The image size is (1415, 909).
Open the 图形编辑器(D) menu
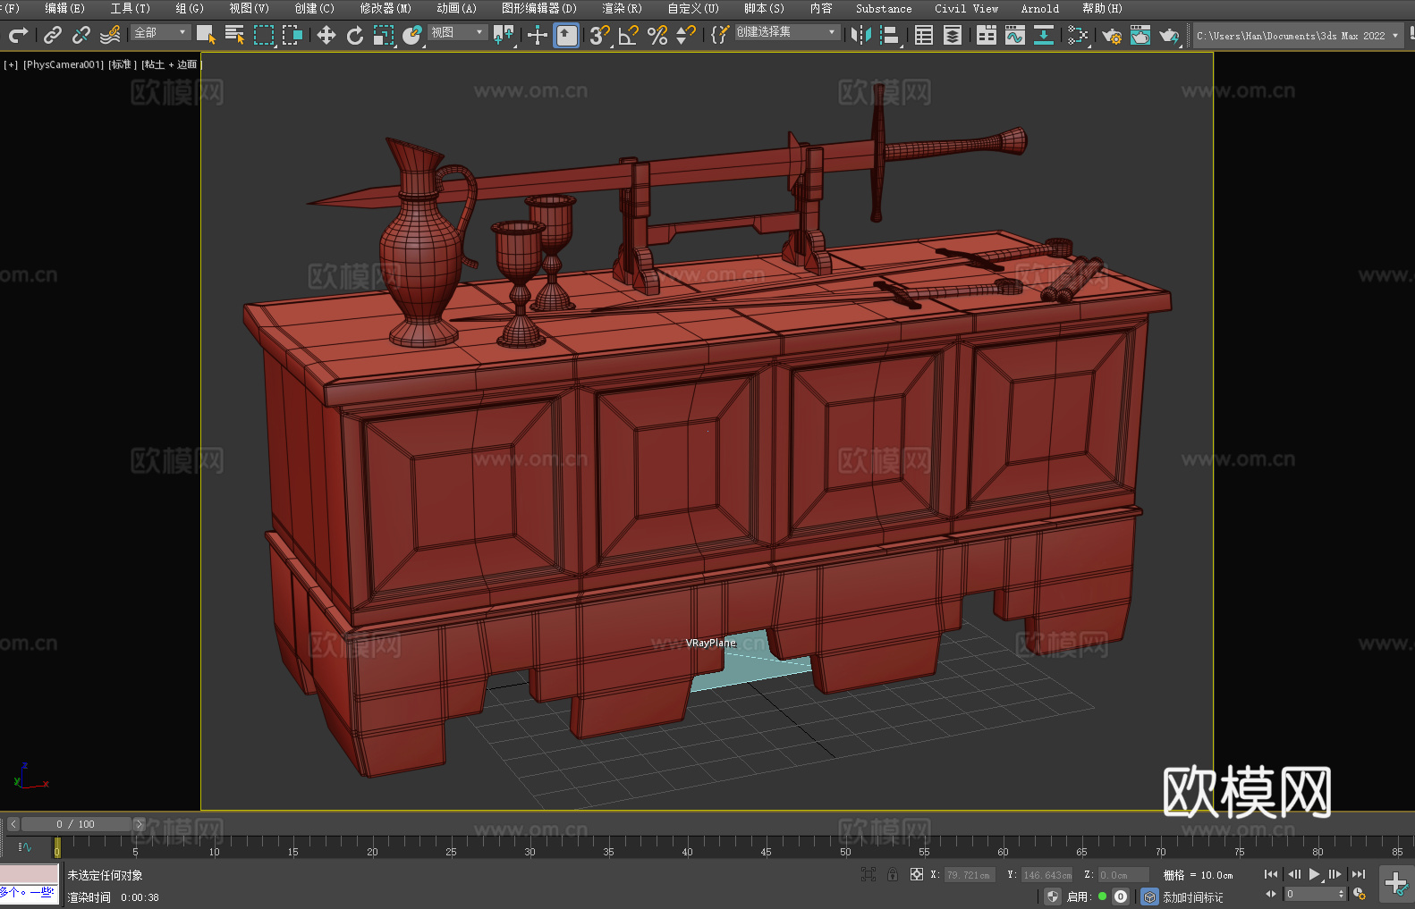point(538,8)
